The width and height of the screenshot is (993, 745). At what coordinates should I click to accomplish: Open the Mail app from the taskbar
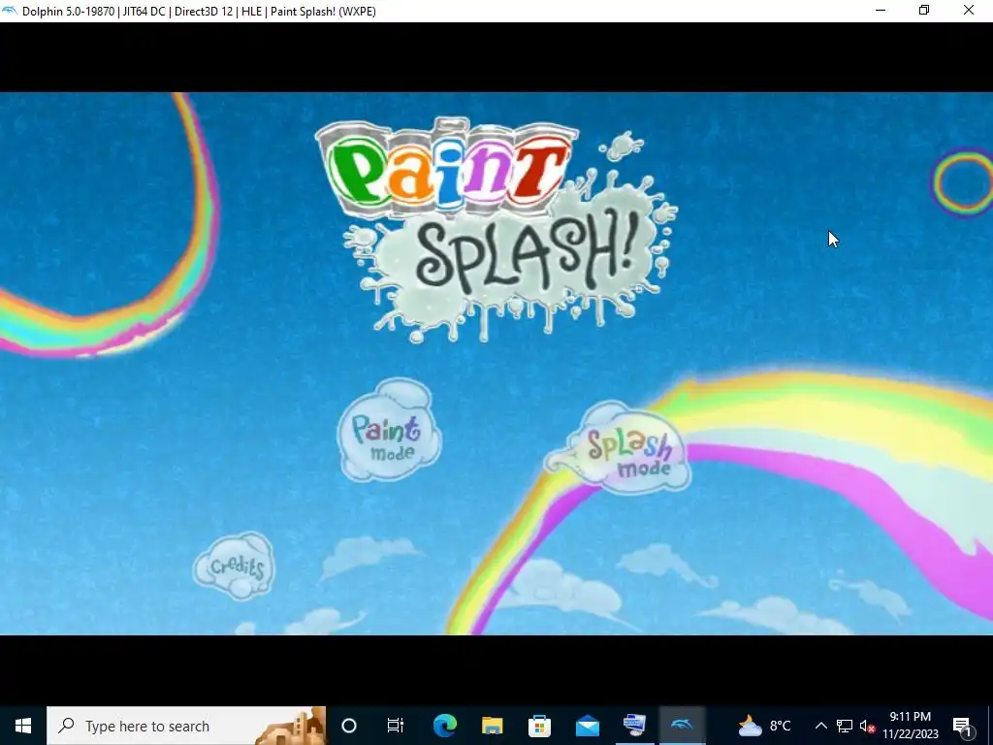(587, 726)
